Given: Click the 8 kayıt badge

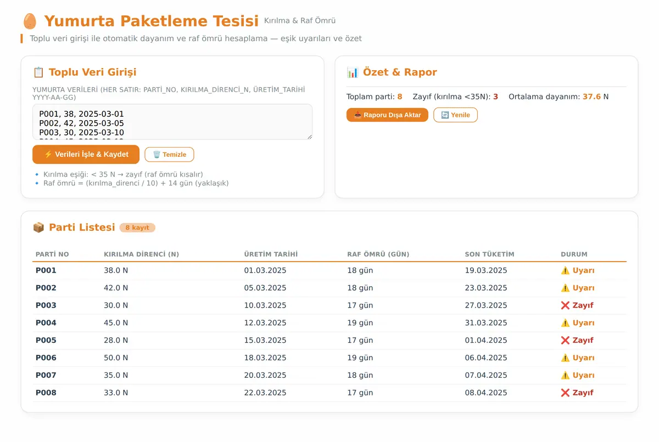Looking at the screenshot, I should [137, 228].
